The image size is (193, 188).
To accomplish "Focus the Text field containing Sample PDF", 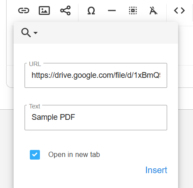I will coord(96,118).
